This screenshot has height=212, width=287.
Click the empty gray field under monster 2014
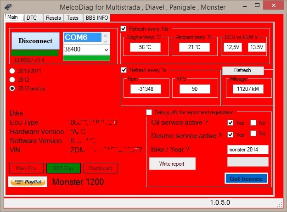pos(248,162)
